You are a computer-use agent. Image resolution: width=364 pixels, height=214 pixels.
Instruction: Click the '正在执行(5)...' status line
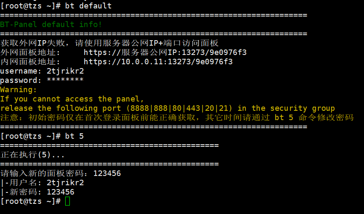(x=33, y=155)
